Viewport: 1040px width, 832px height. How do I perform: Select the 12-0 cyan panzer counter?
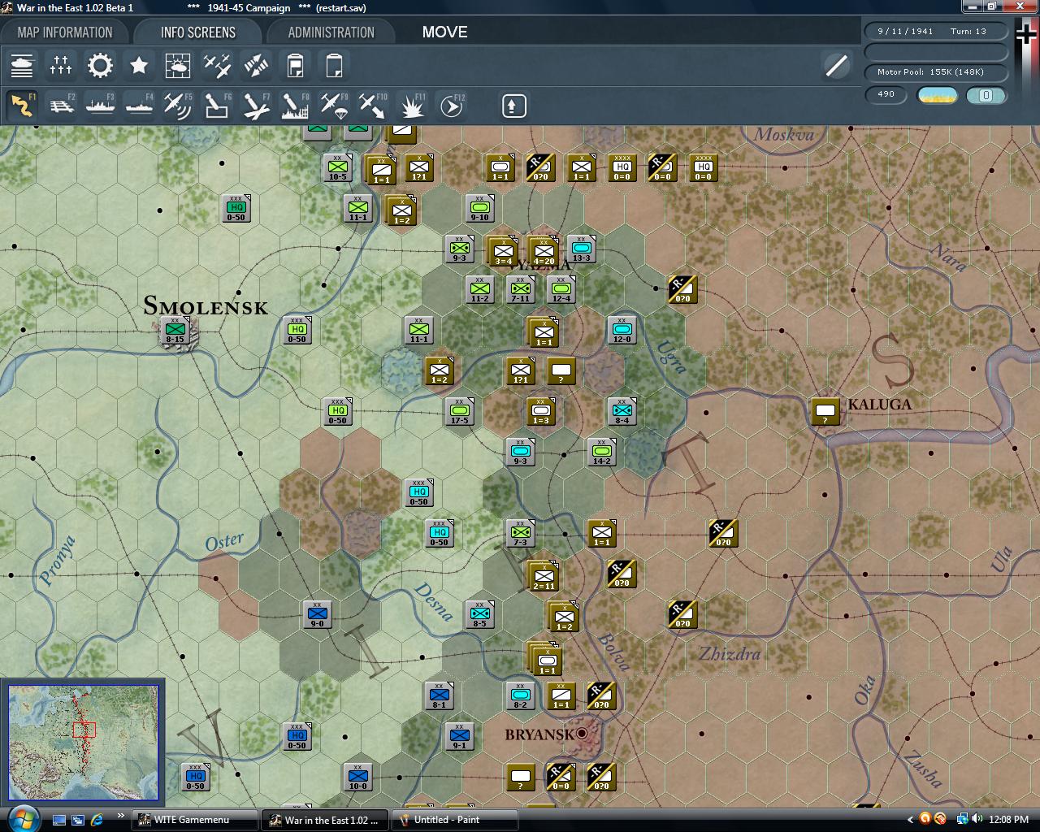pyautogui.click(x=622, y=331)
